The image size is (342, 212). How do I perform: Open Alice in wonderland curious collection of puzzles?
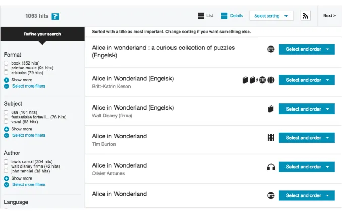(163, 51)
